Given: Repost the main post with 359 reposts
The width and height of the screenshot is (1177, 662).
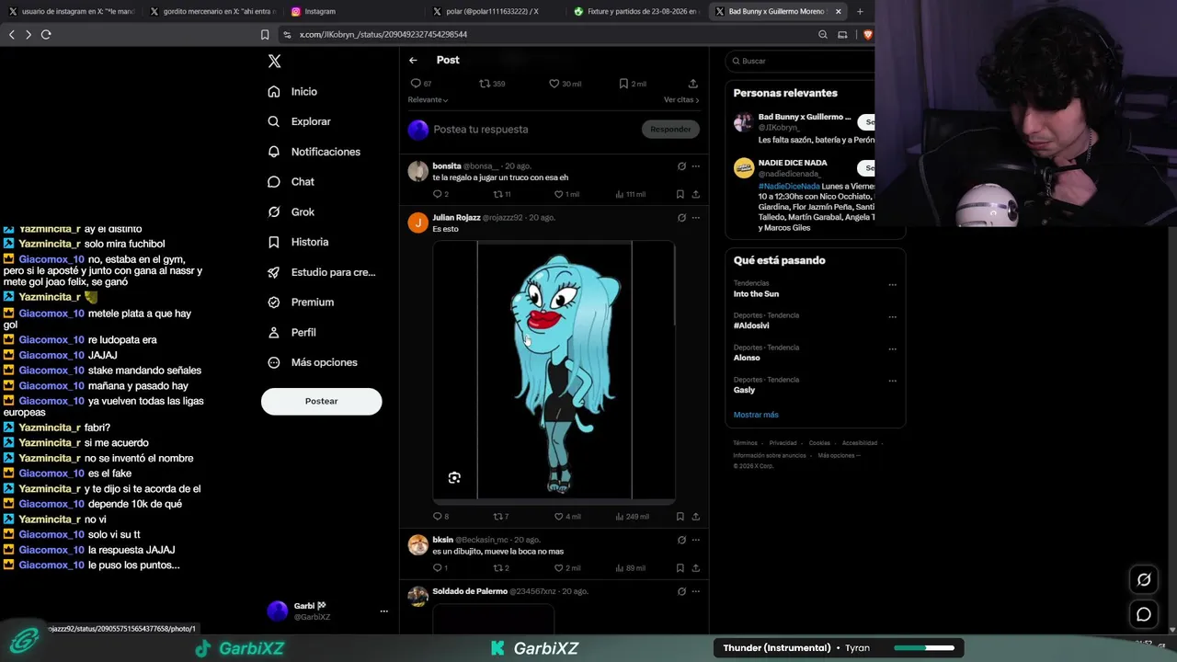Looking at the screenshot, I should coord(492,84).
